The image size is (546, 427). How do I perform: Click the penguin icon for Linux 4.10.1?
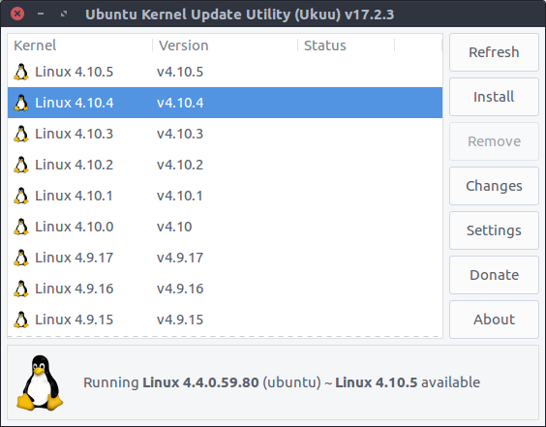[21, 196]
